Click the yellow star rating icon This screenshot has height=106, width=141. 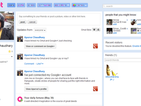[10, 51]
